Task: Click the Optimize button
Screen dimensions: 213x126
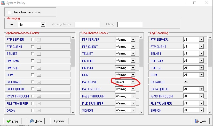Action: pos(59,121)
